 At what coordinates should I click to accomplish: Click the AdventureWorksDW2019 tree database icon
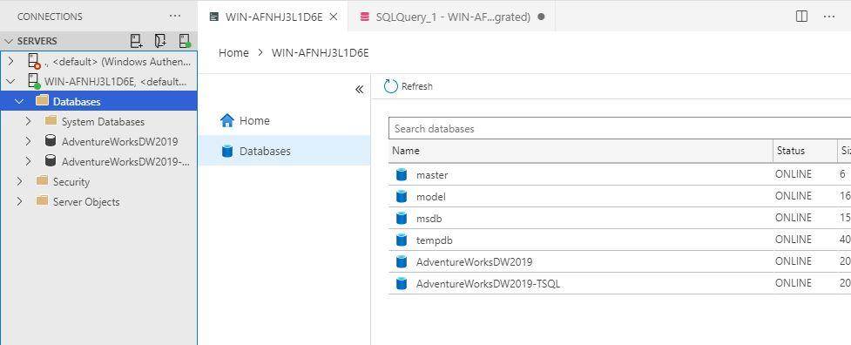(51, 141)
